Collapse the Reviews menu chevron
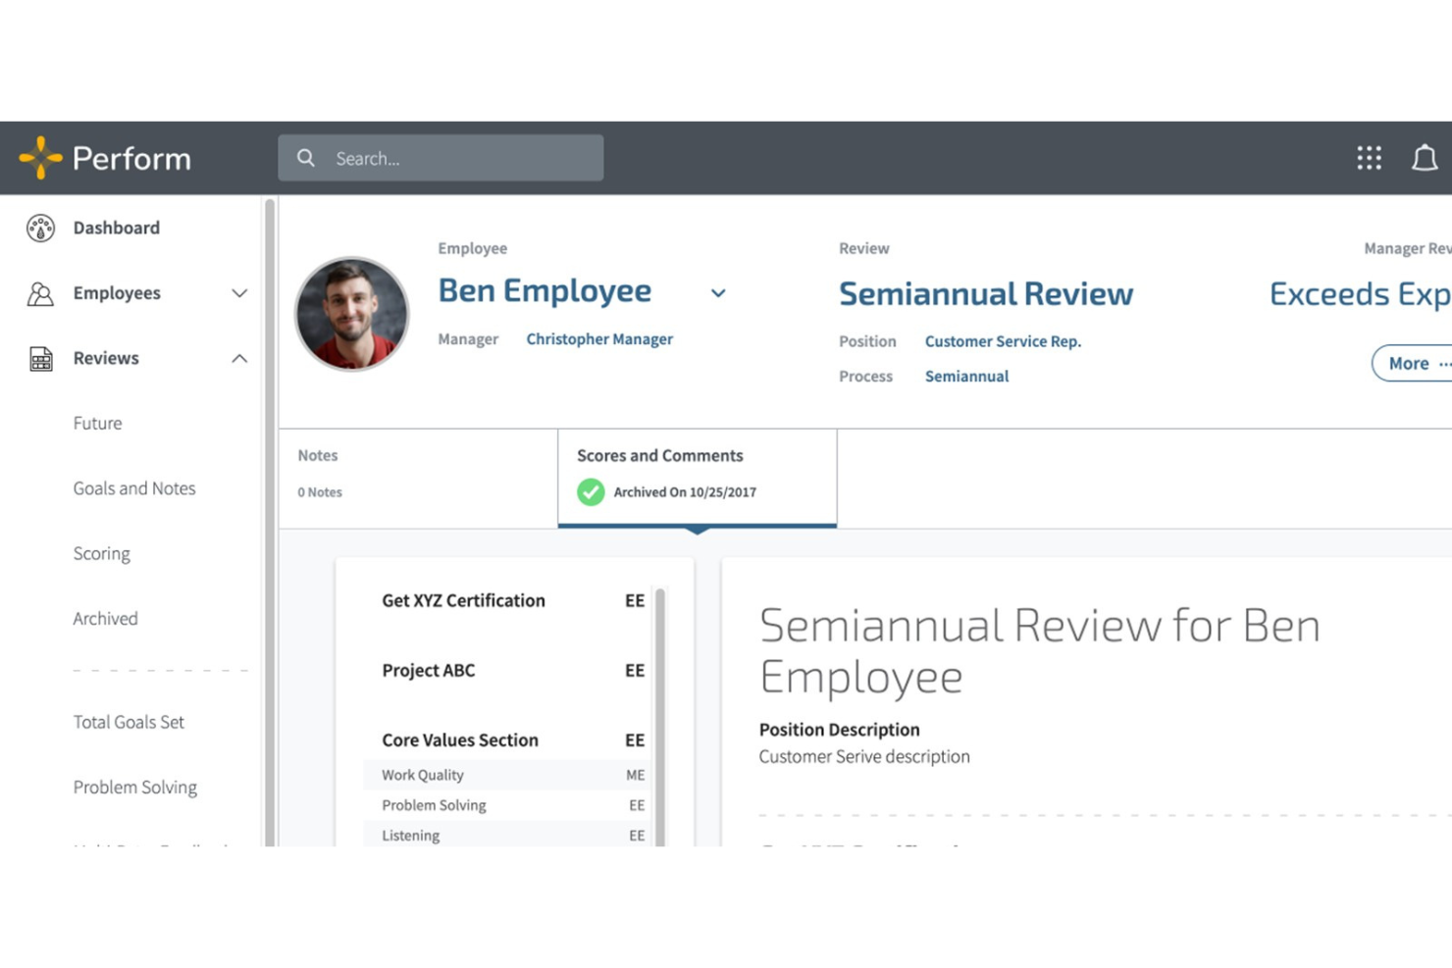Screen dimensions: 1452x968 tap(239, 359)
